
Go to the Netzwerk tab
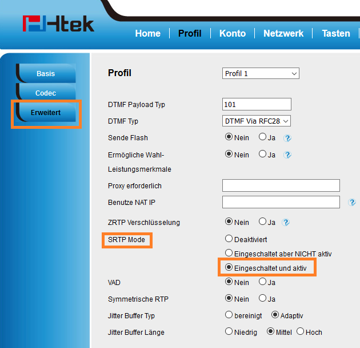coord(283,33)
